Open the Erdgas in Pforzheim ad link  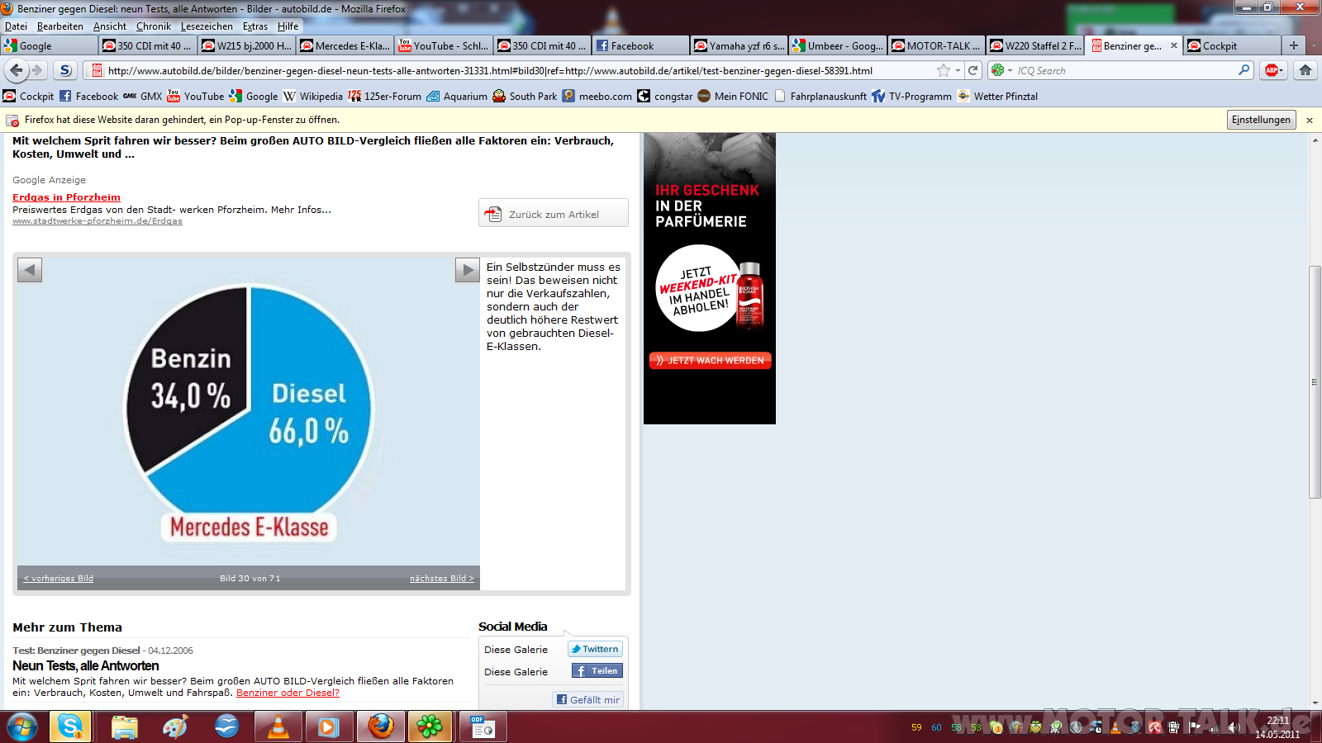(66, 197)
